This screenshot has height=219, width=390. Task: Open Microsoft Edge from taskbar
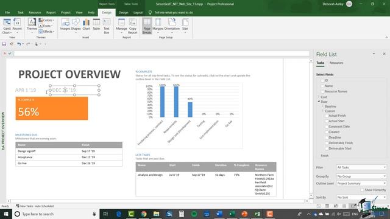tap(119, 214)
